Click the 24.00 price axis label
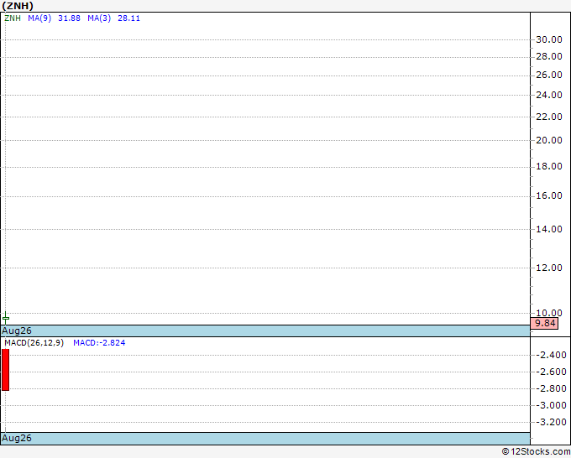Image resolution: width=571 pixels, height=458 pixels. pos(549,95)
